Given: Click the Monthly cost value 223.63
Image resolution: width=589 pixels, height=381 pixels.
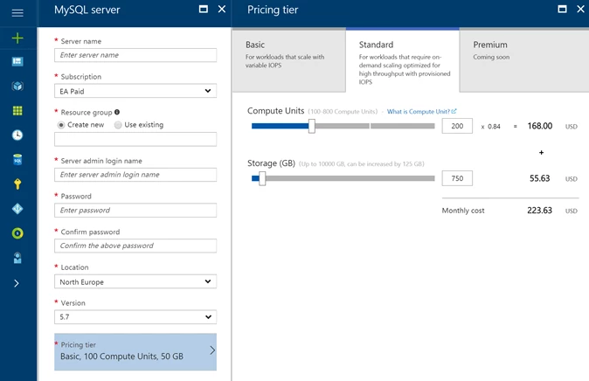Looking at the screenshot, I should pyautogui.click(x=539, y=211).
